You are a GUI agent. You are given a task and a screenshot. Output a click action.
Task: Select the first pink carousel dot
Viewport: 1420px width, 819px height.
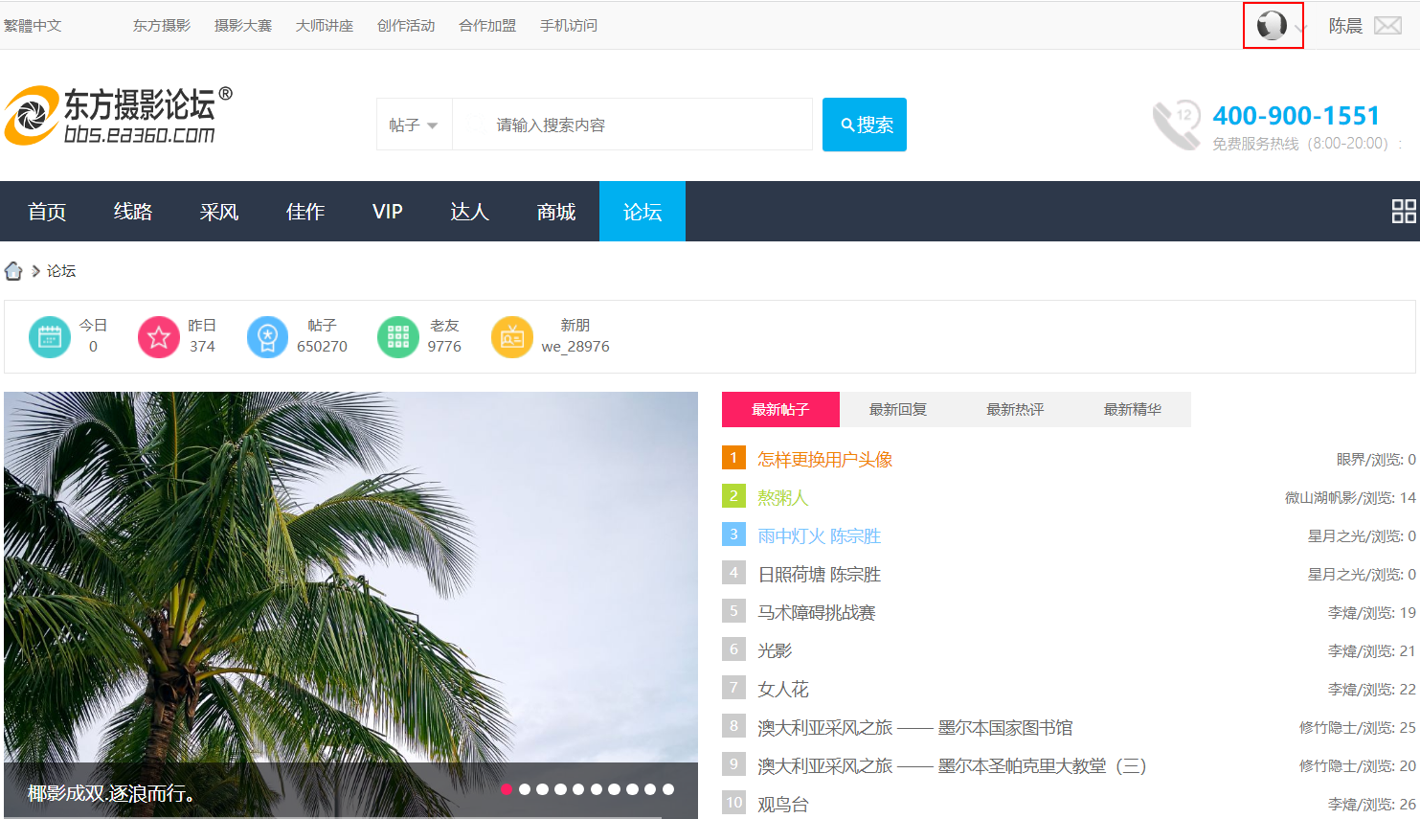click(507, 789)
